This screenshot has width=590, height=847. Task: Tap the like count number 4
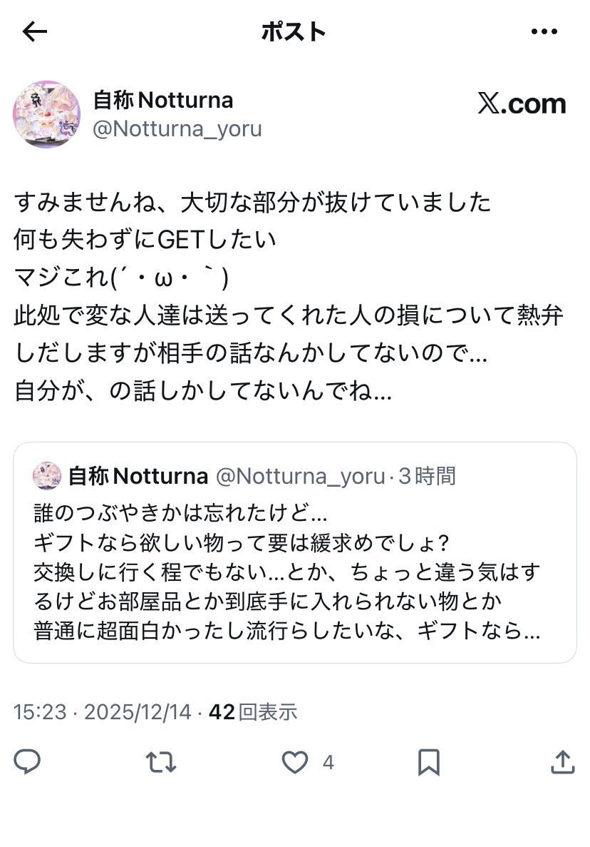click(328, 763)
